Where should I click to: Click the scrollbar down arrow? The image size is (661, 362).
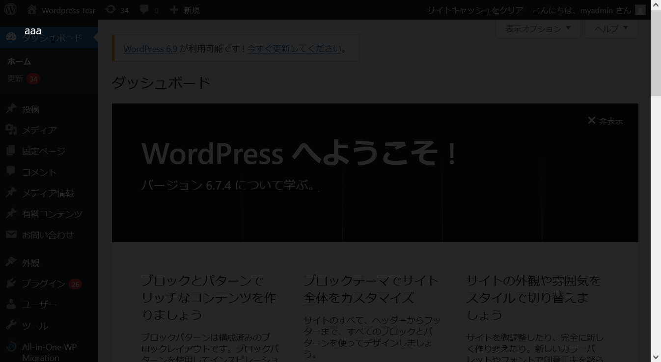[656, 357]
